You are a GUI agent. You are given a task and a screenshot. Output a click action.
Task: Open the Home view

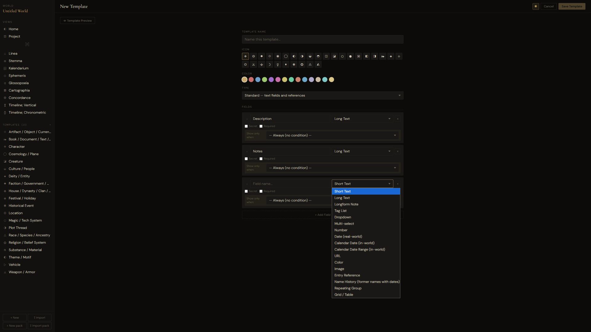pyautogui.click(x=27, y=29)
